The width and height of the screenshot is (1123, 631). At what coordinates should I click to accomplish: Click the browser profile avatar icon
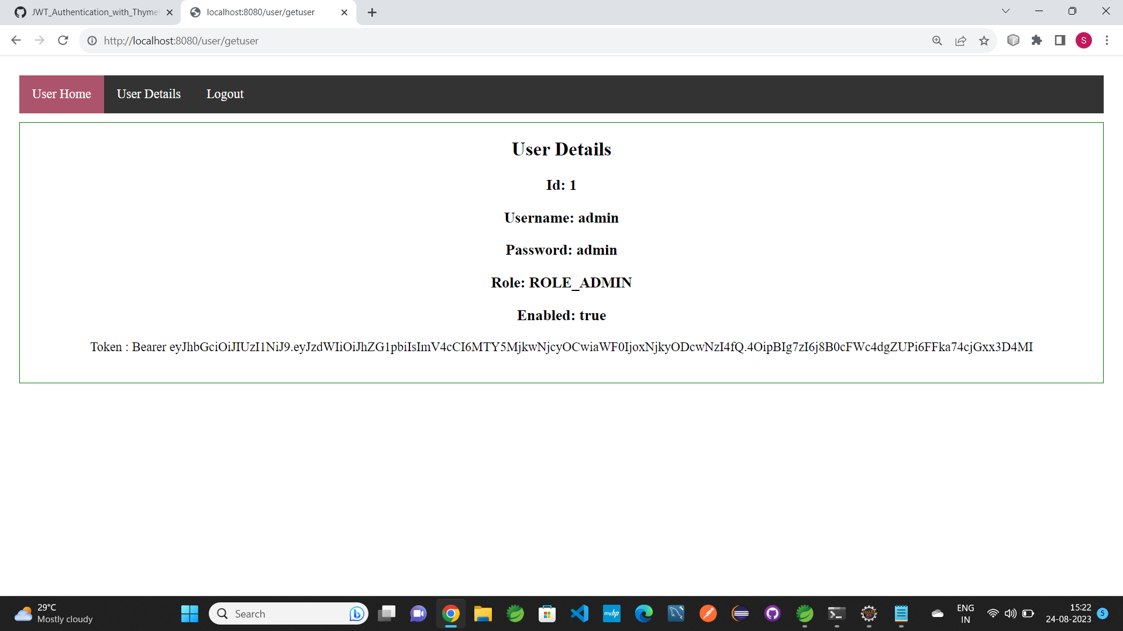(x=1084, y=41)
